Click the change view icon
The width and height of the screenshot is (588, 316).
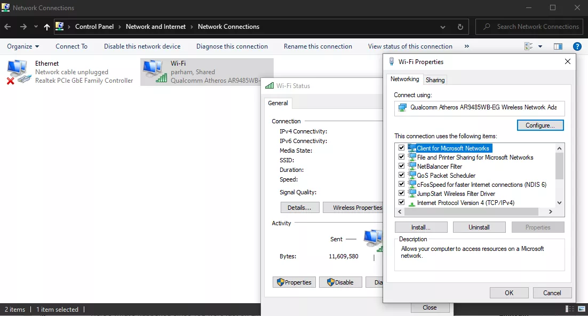pyautogui.click(x=528, y=46)
